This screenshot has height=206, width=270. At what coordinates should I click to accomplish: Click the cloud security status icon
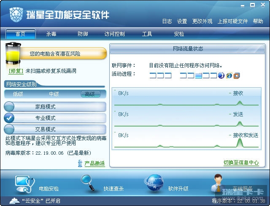14,201
